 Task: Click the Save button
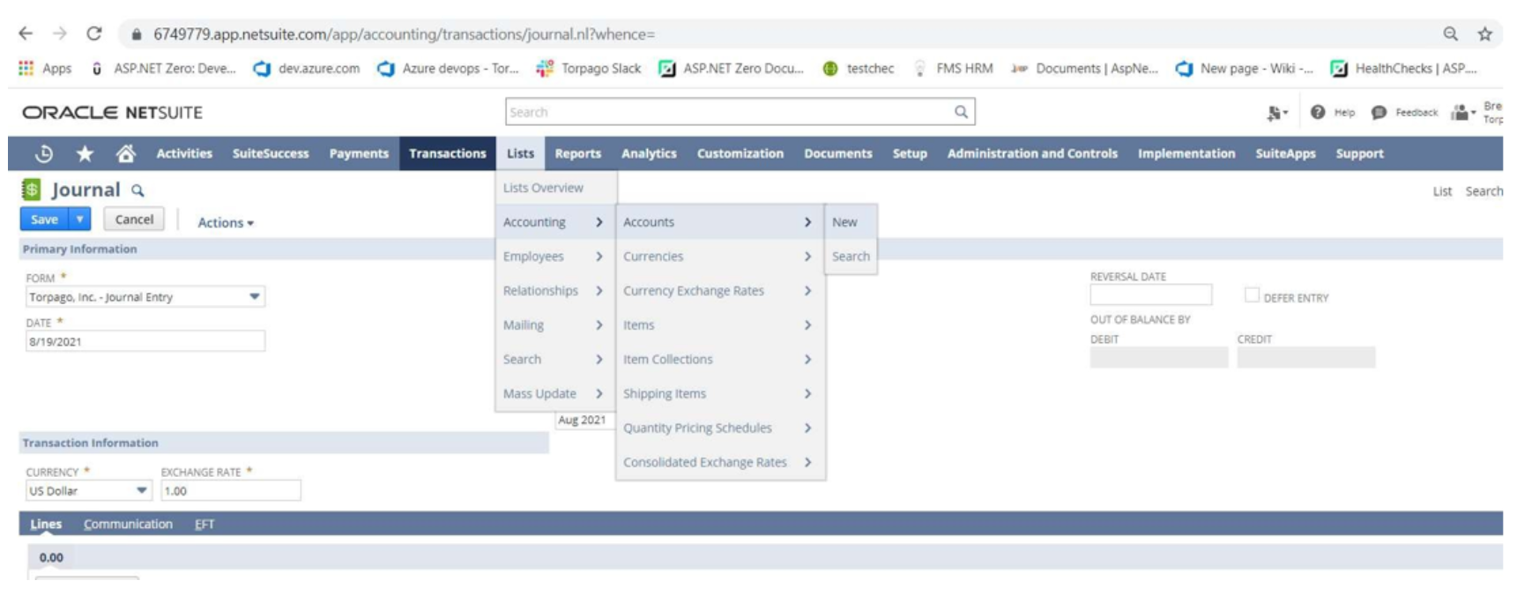(44, 220)
